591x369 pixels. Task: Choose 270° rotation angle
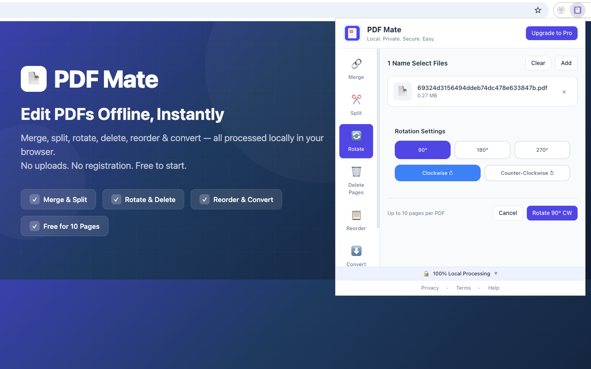click(542, 150)
